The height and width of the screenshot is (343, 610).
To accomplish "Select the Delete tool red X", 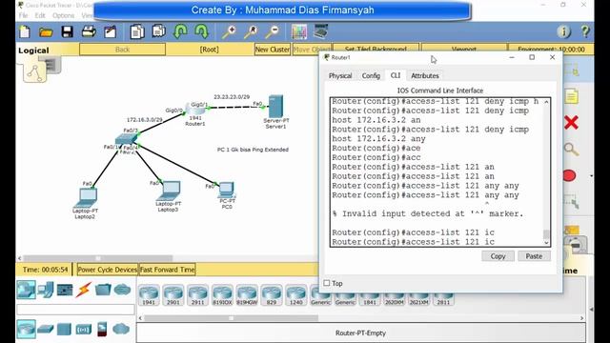I will click(571, 123).
